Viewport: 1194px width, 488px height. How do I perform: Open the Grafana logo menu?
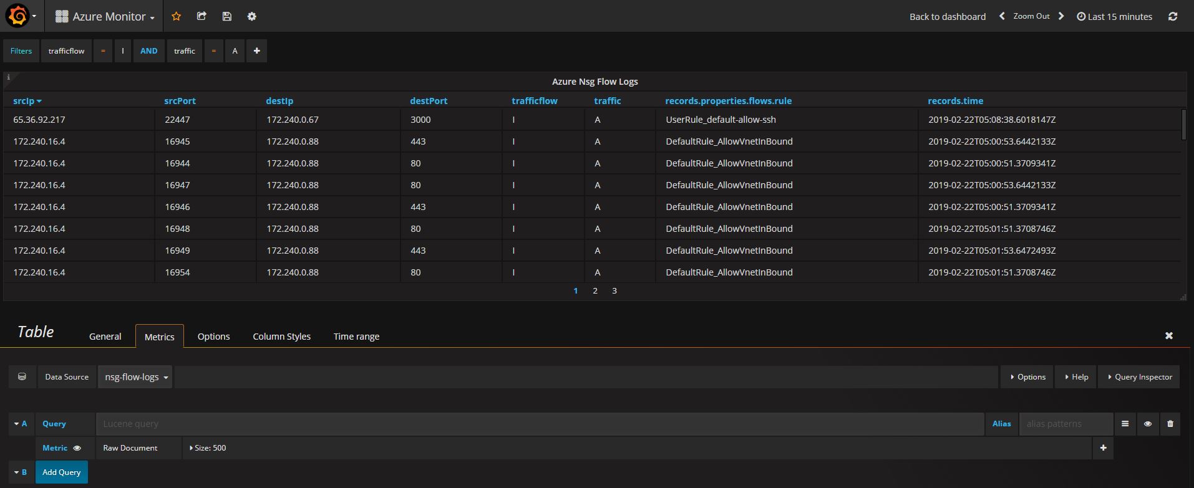pyautogui.click(x=21, y=16)
